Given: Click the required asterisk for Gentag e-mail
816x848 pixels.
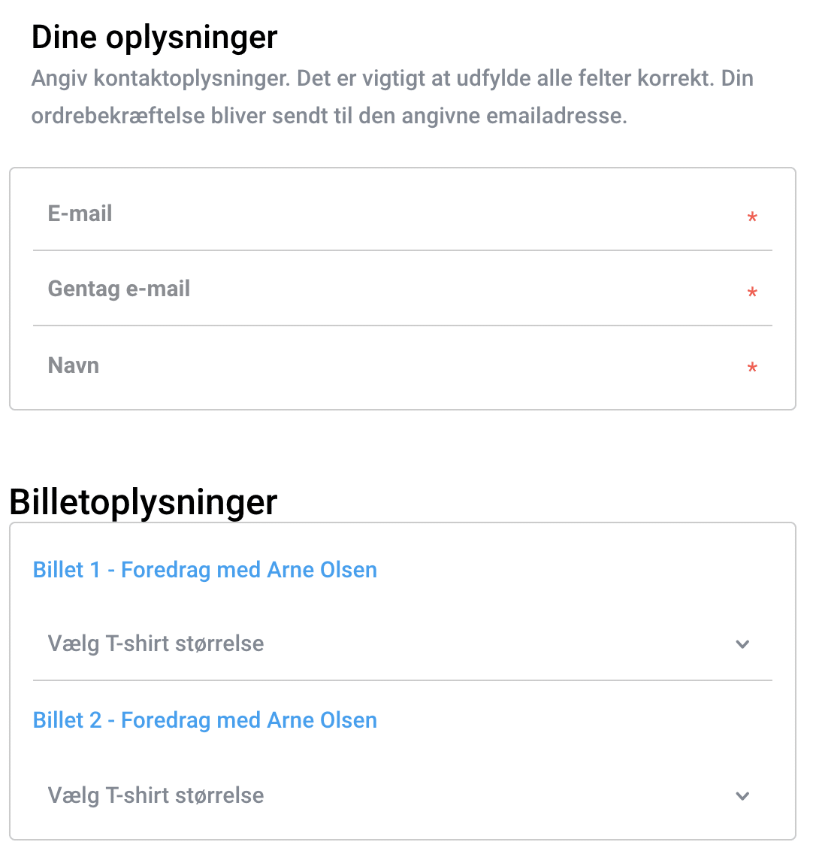Looking at the screenshot, I should (751, 292).
